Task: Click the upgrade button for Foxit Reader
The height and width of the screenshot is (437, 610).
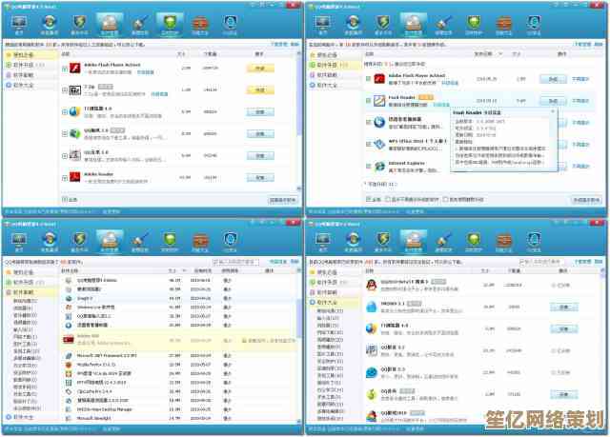Action: (x=552, y=100)
